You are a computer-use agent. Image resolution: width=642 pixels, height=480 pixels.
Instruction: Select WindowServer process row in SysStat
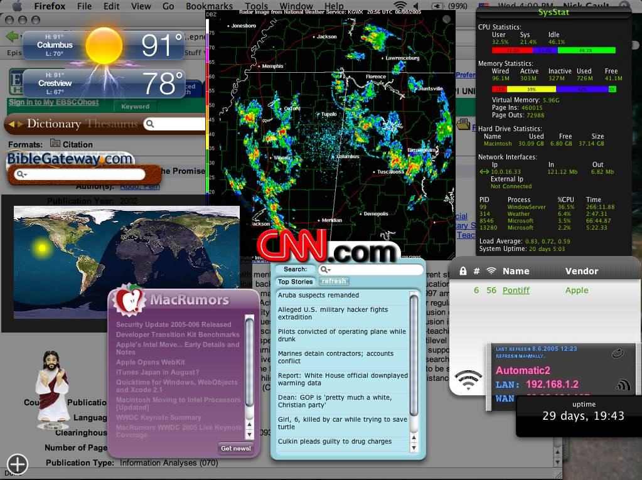pyautogui.click(x=547, y=207)
